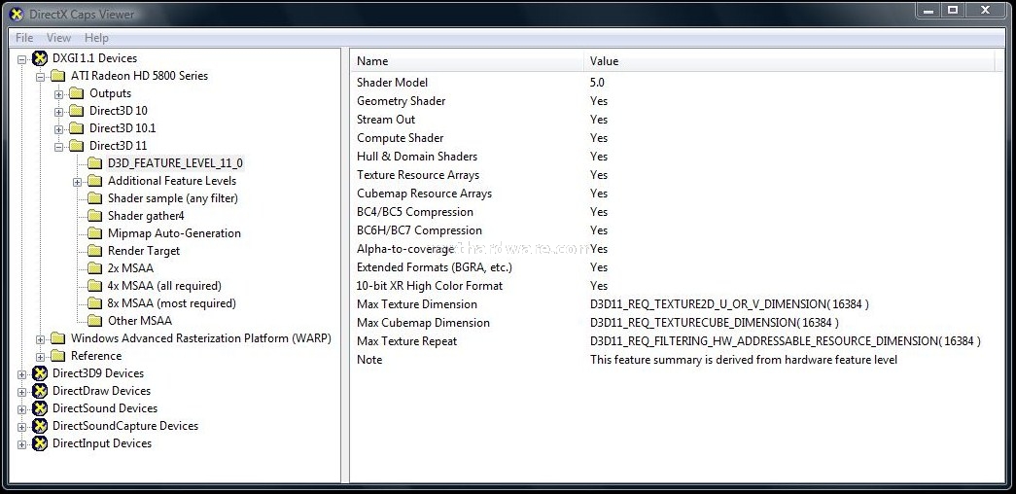
Task: Click the Reference folder icon
Action: [x=58, y=356]
